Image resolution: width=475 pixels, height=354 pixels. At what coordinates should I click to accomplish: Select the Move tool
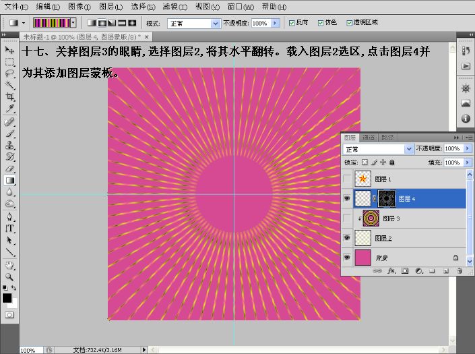coord(9,50)
